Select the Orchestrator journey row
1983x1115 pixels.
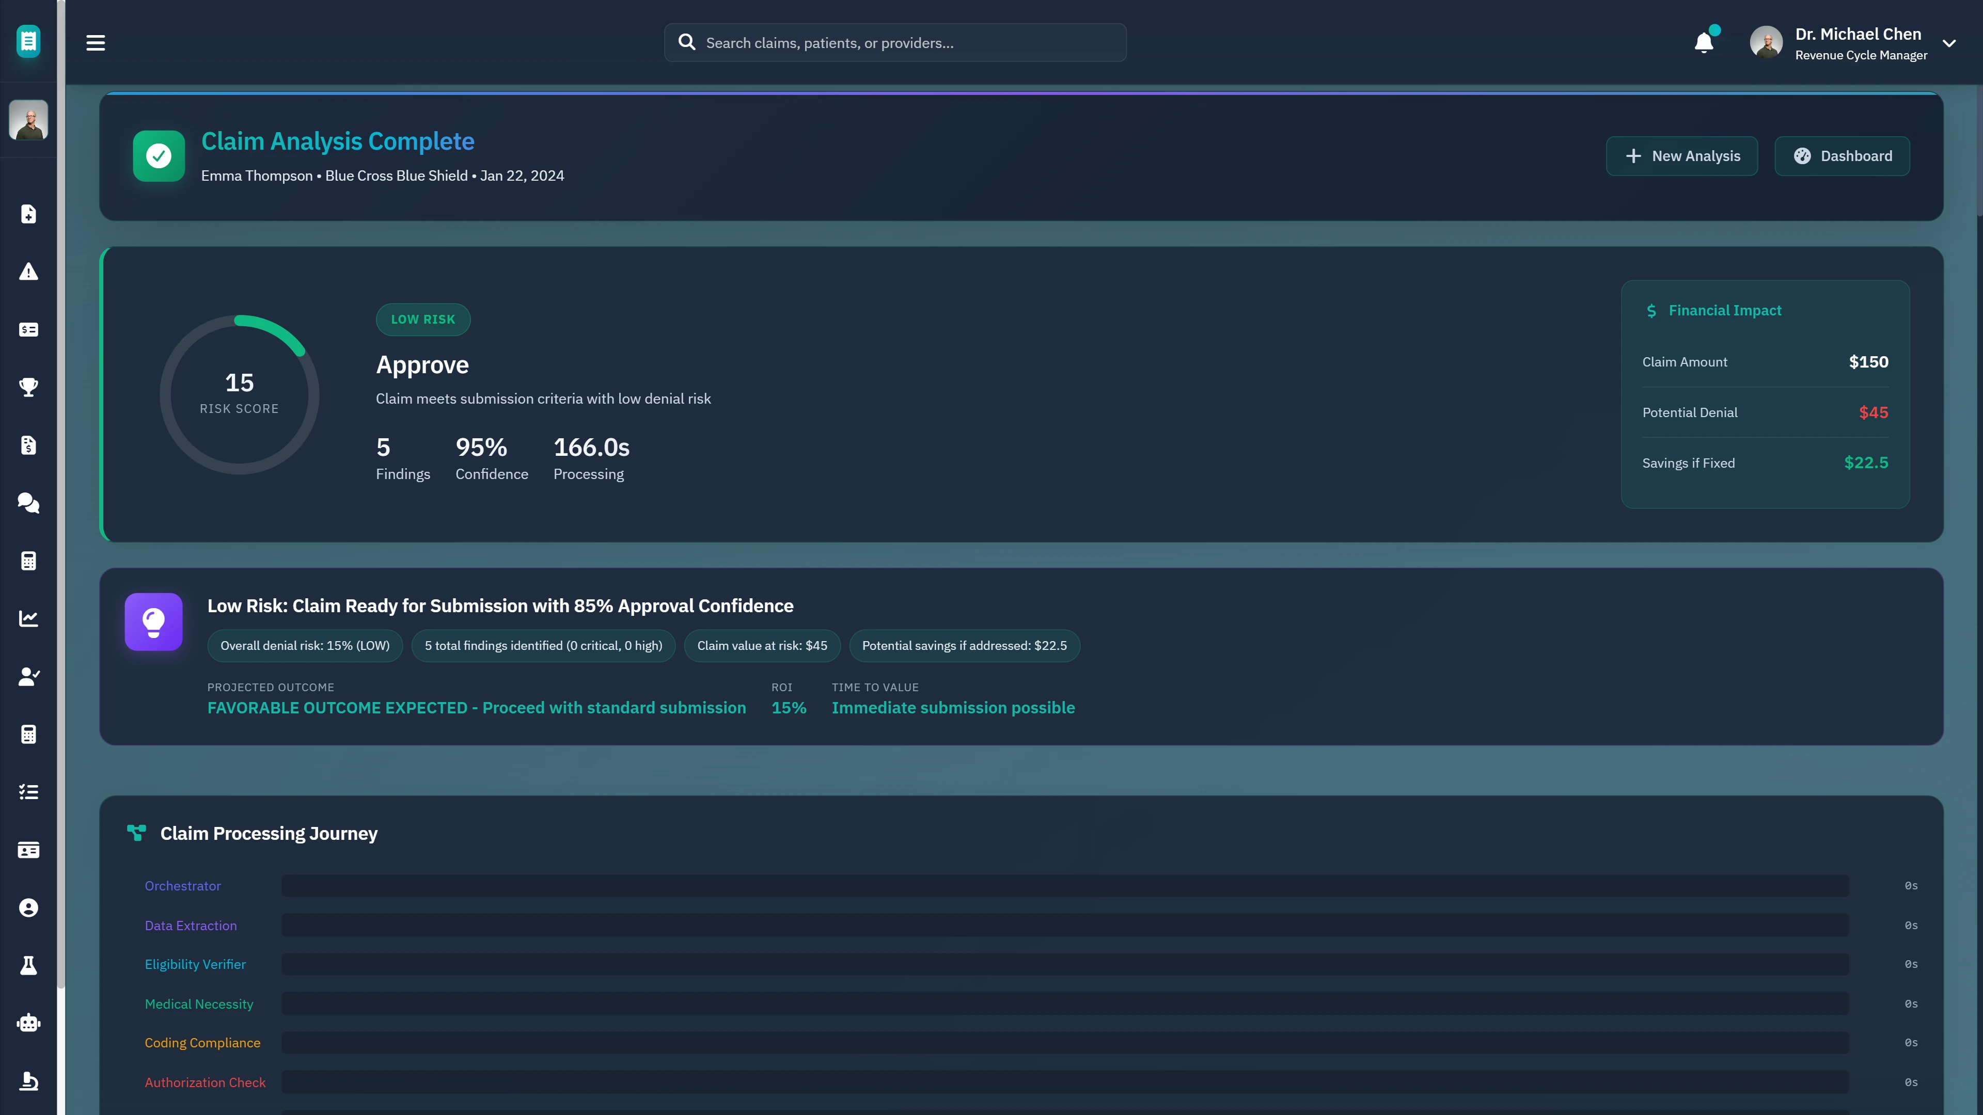click(x=182, y=886)
